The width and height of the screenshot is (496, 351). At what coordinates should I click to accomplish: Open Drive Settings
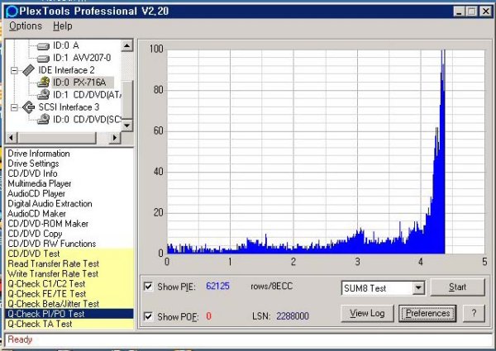pos(33,164)
